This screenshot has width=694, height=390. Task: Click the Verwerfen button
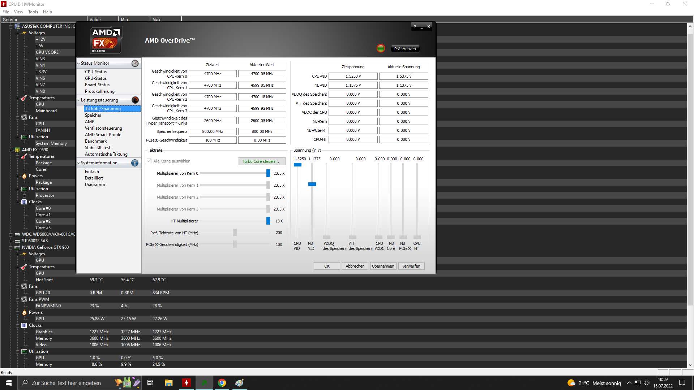(411, 266)
